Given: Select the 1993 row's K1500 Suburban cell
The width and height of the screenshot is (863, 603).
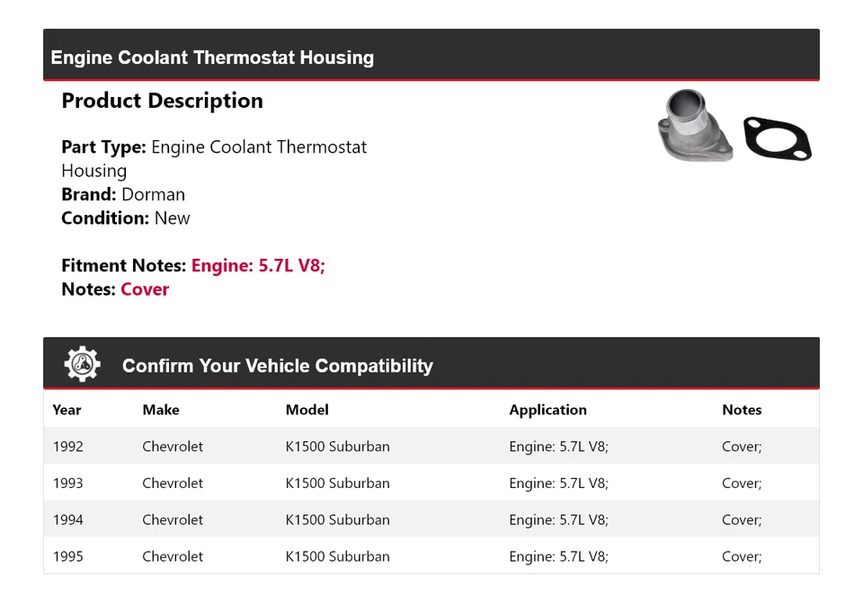Looking at the screenshot, I should (337, 483).
